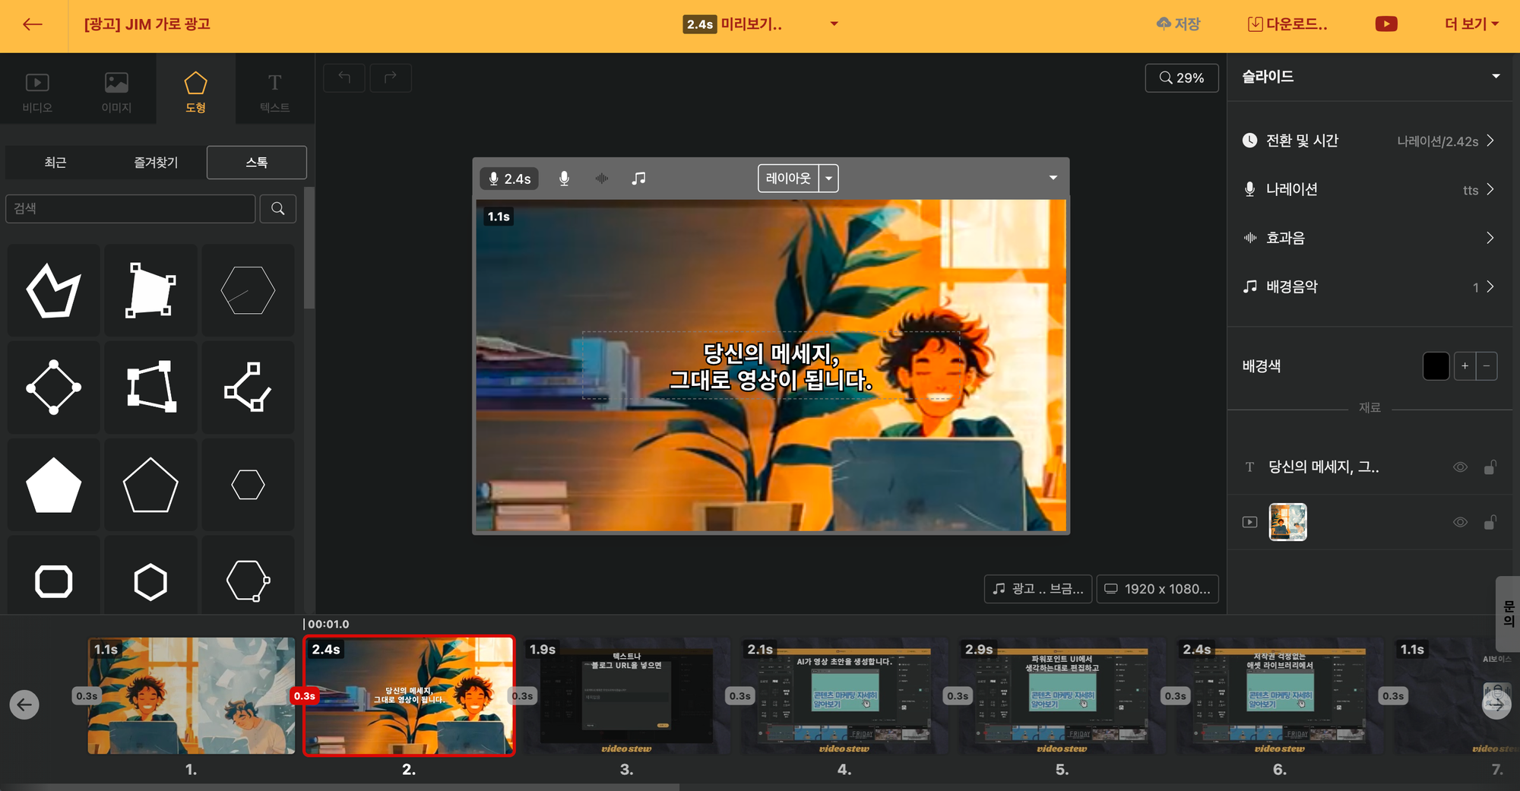Click the sound effect waveform icon
Image resolution: width=1520 pixels, height=791 pixels.
[x=602, y=179]
